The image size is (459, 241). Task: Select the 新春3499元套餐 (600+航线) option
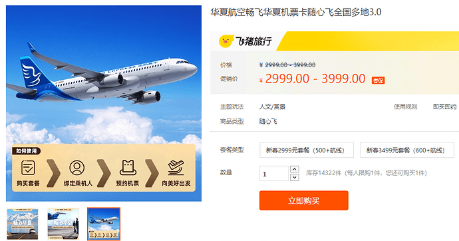[407, 150]
